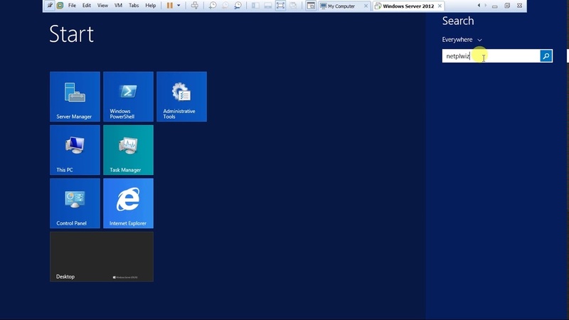Close the Windows Server 2012 tab
569x320 pixels.
(x=440, y=6)
